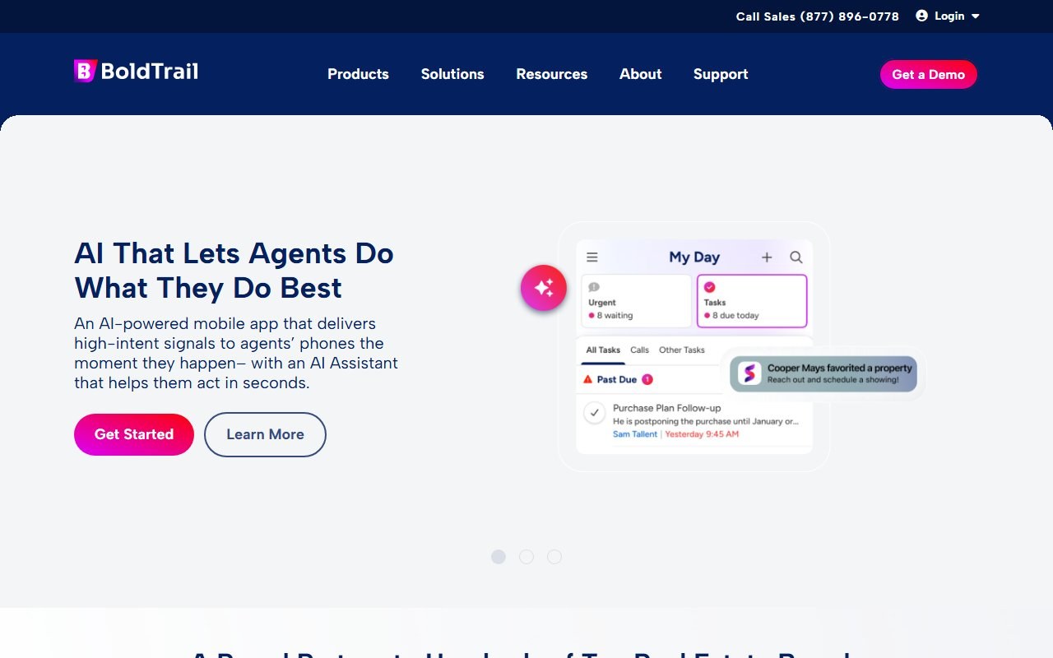The width and height of the screenshot is (1053, 658).
Task: Click the Past Due warning triangle
Action: tap(587, 379)
